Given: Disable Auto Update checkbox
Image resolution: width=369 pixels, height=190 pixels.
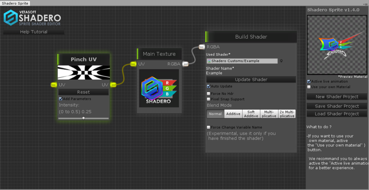Looking at the screenshot, I should [x=208, y=86].
